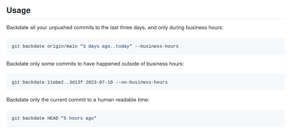Click the --business-hours flag
290x133 pixels.
[x=157, y=46]
